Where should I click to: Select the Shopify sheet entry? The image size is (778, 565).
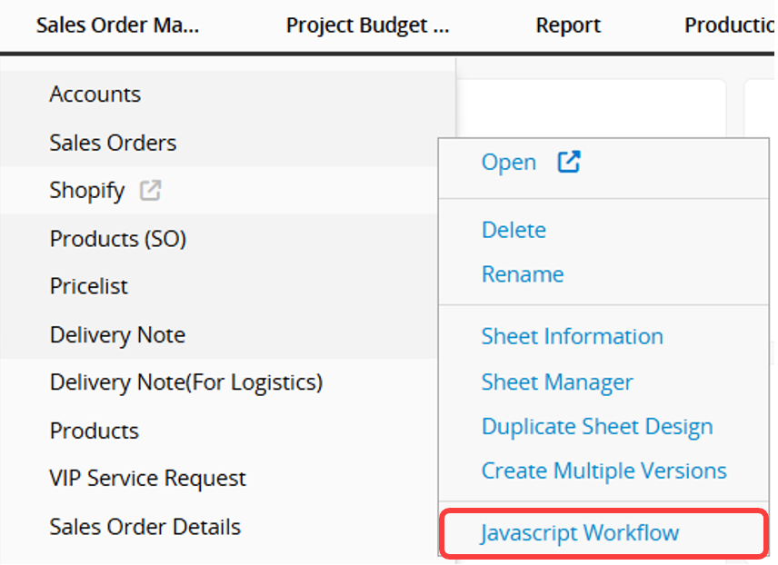click(87, 191)
